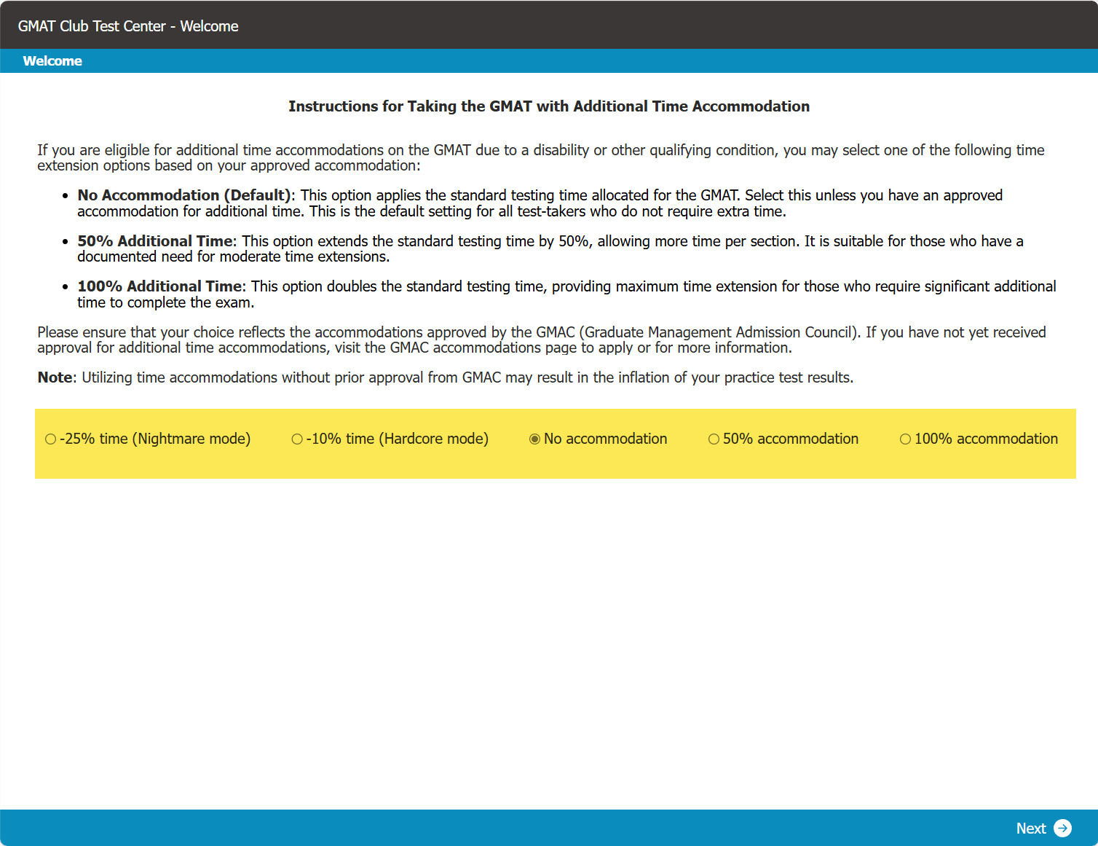Click the No accommodation label text

click(x=605, y=439)
